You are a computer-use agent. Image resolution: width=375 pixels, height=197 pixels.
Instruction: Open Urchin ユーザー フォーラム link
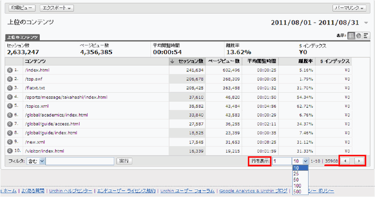click(187, 191)
